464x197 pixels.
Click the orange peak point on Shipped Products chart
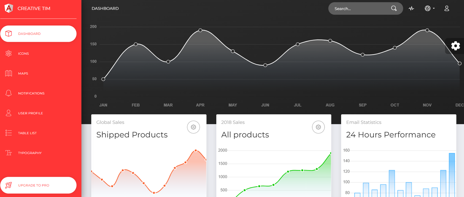[x=196, y=150]
